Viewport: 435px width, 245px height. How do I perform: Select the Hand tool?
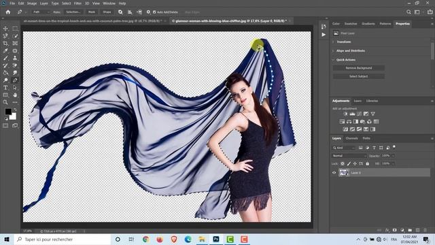click(15, 95)
